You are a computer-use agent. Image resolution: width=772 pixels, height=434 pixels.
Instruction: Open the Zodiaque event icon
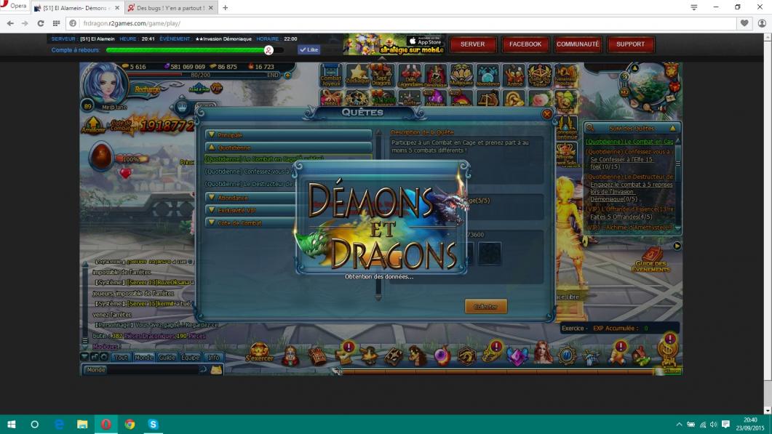357,76
